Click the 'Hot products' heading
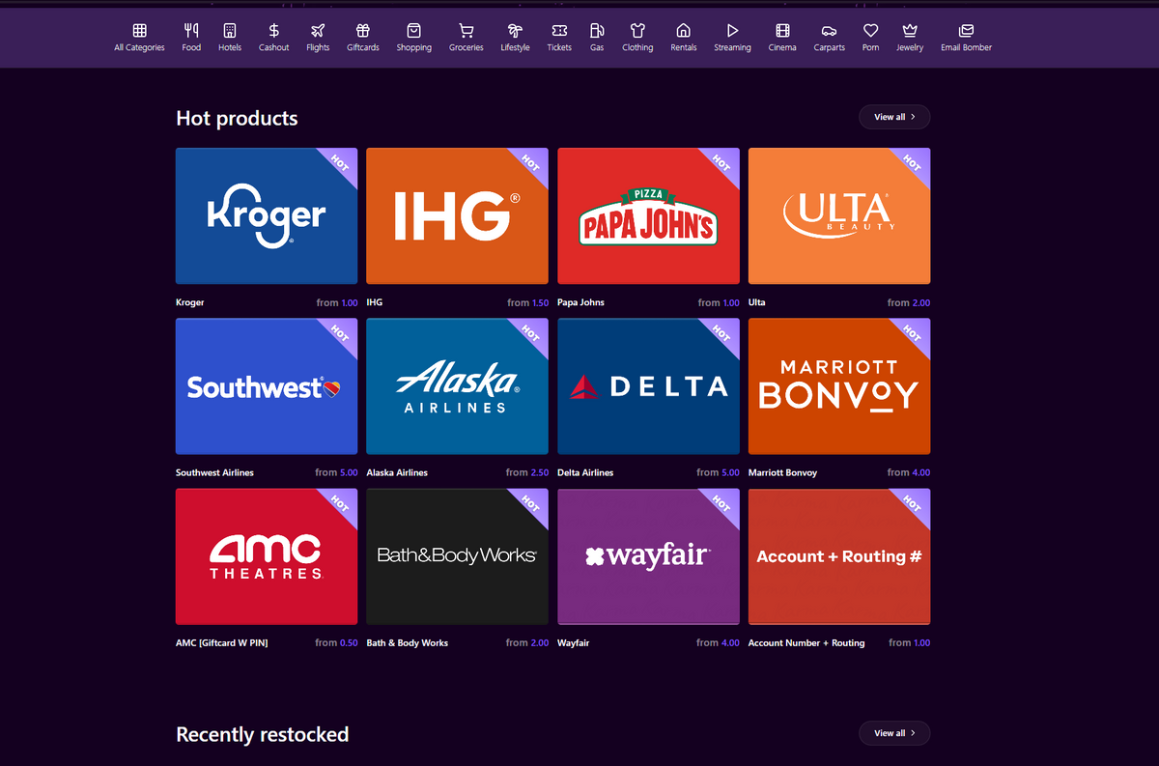Image resolution: width=1159 pixels, height=766 pixels. (237, 118)
